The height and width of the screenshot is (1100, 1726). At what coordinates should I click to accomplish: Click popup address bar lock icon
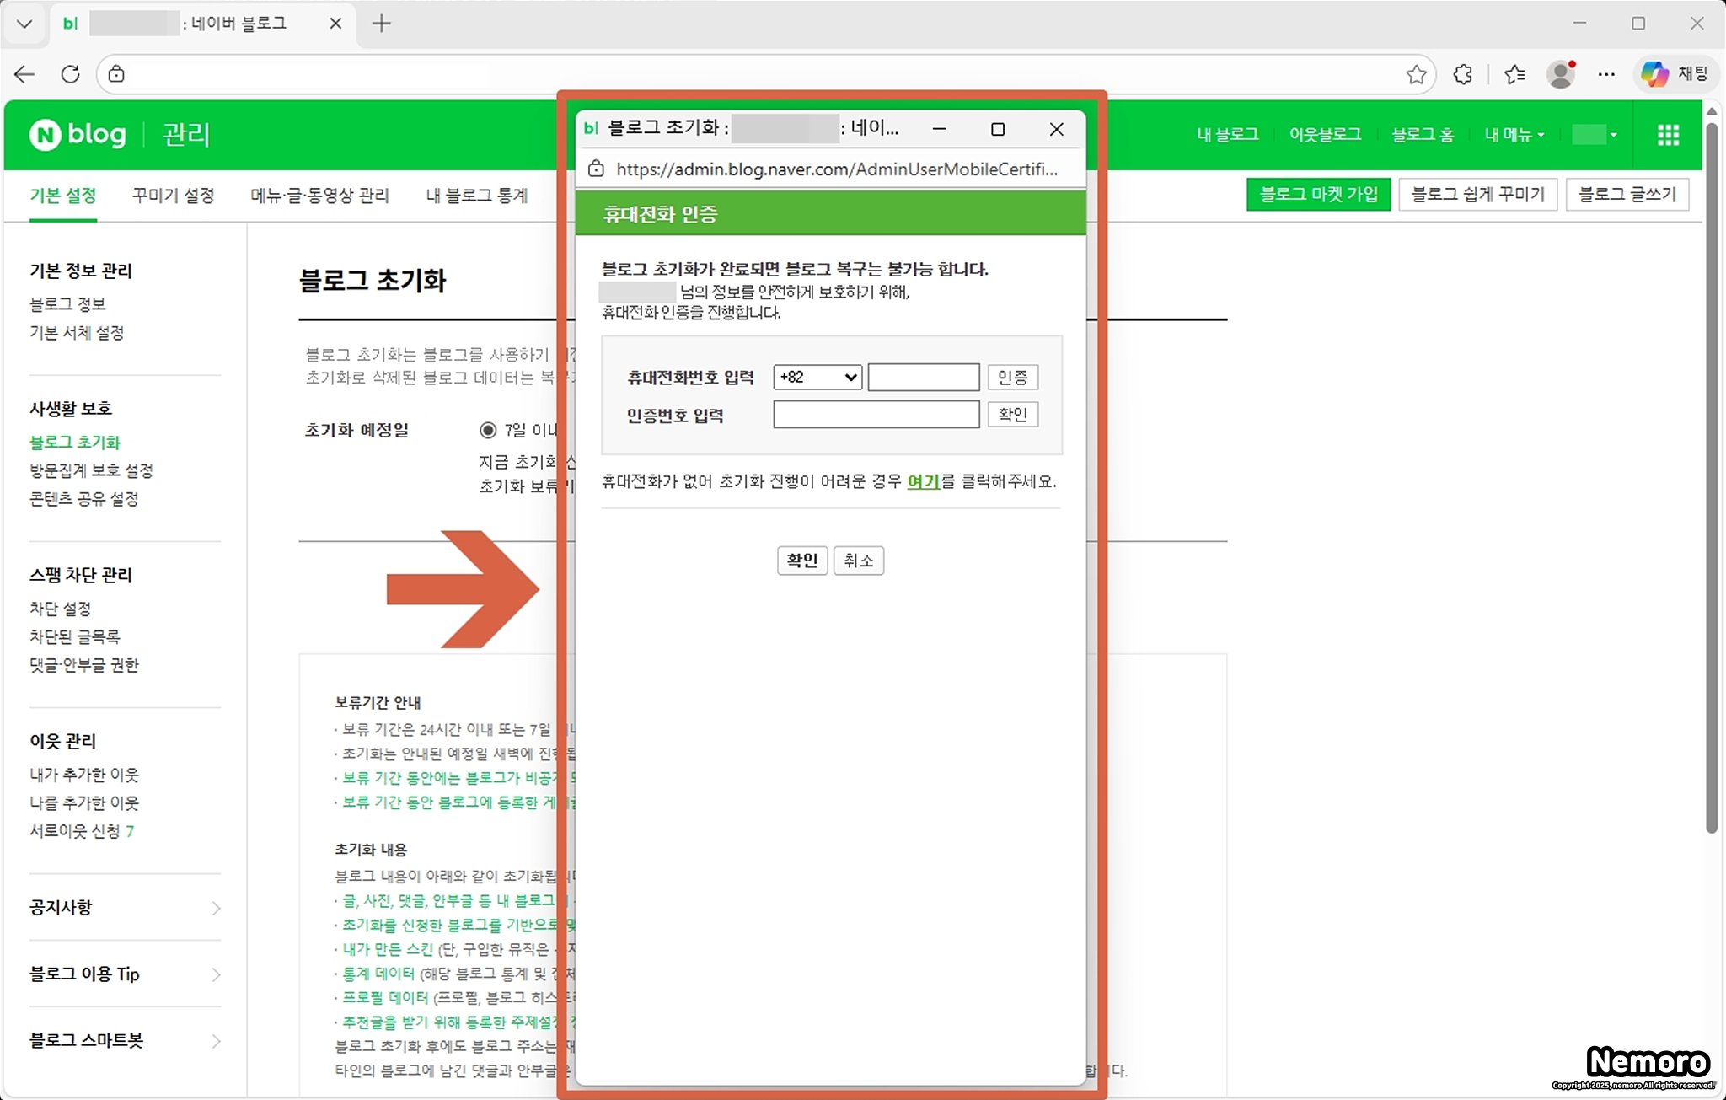tap(596, 169)
